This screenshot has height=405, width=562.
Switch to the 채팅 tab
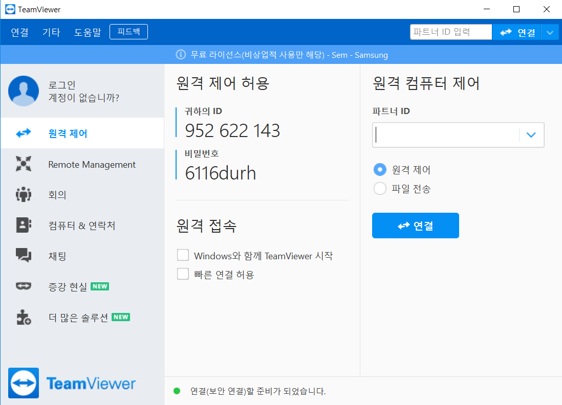82,256
